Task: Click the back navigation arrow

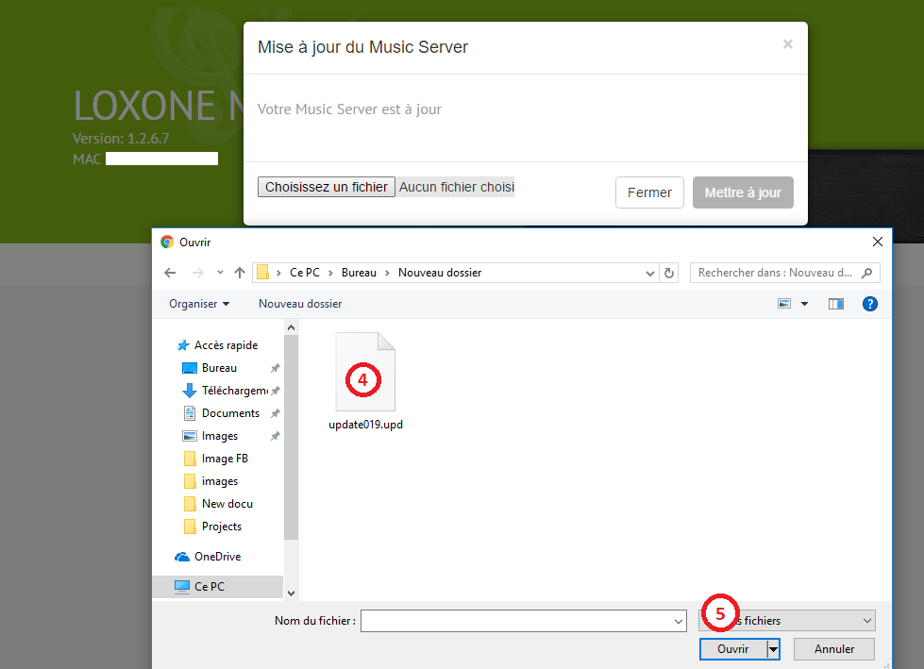Action: pos(170,273)
